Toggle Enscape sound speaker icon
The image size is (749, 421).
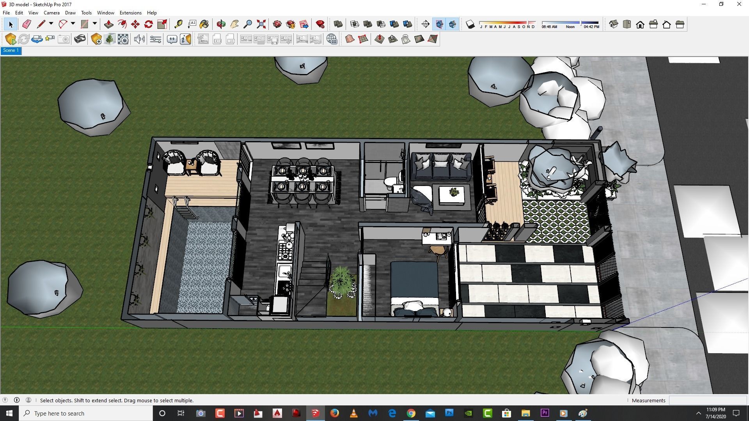coord(139,39)
